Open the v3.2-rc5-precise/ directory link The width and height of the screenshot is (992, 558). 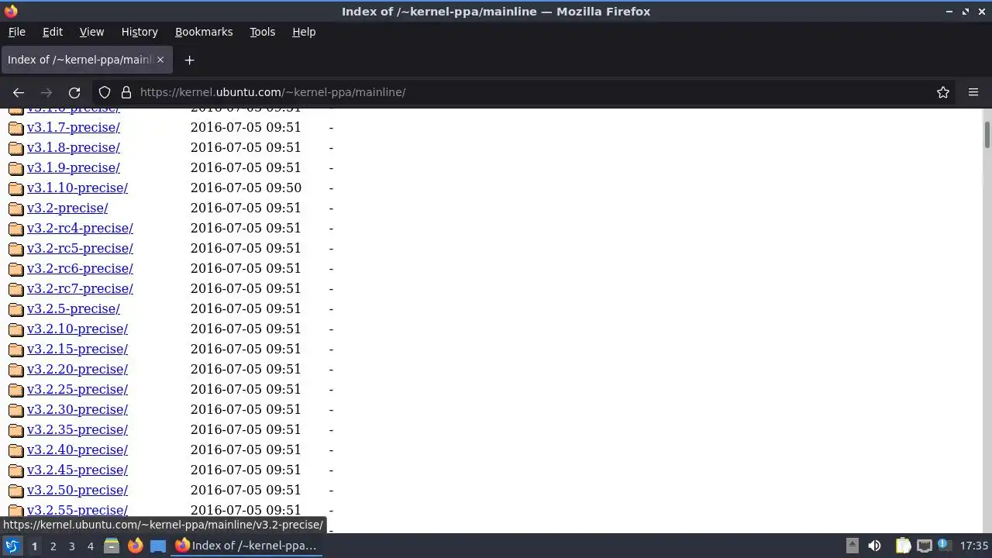80,248
